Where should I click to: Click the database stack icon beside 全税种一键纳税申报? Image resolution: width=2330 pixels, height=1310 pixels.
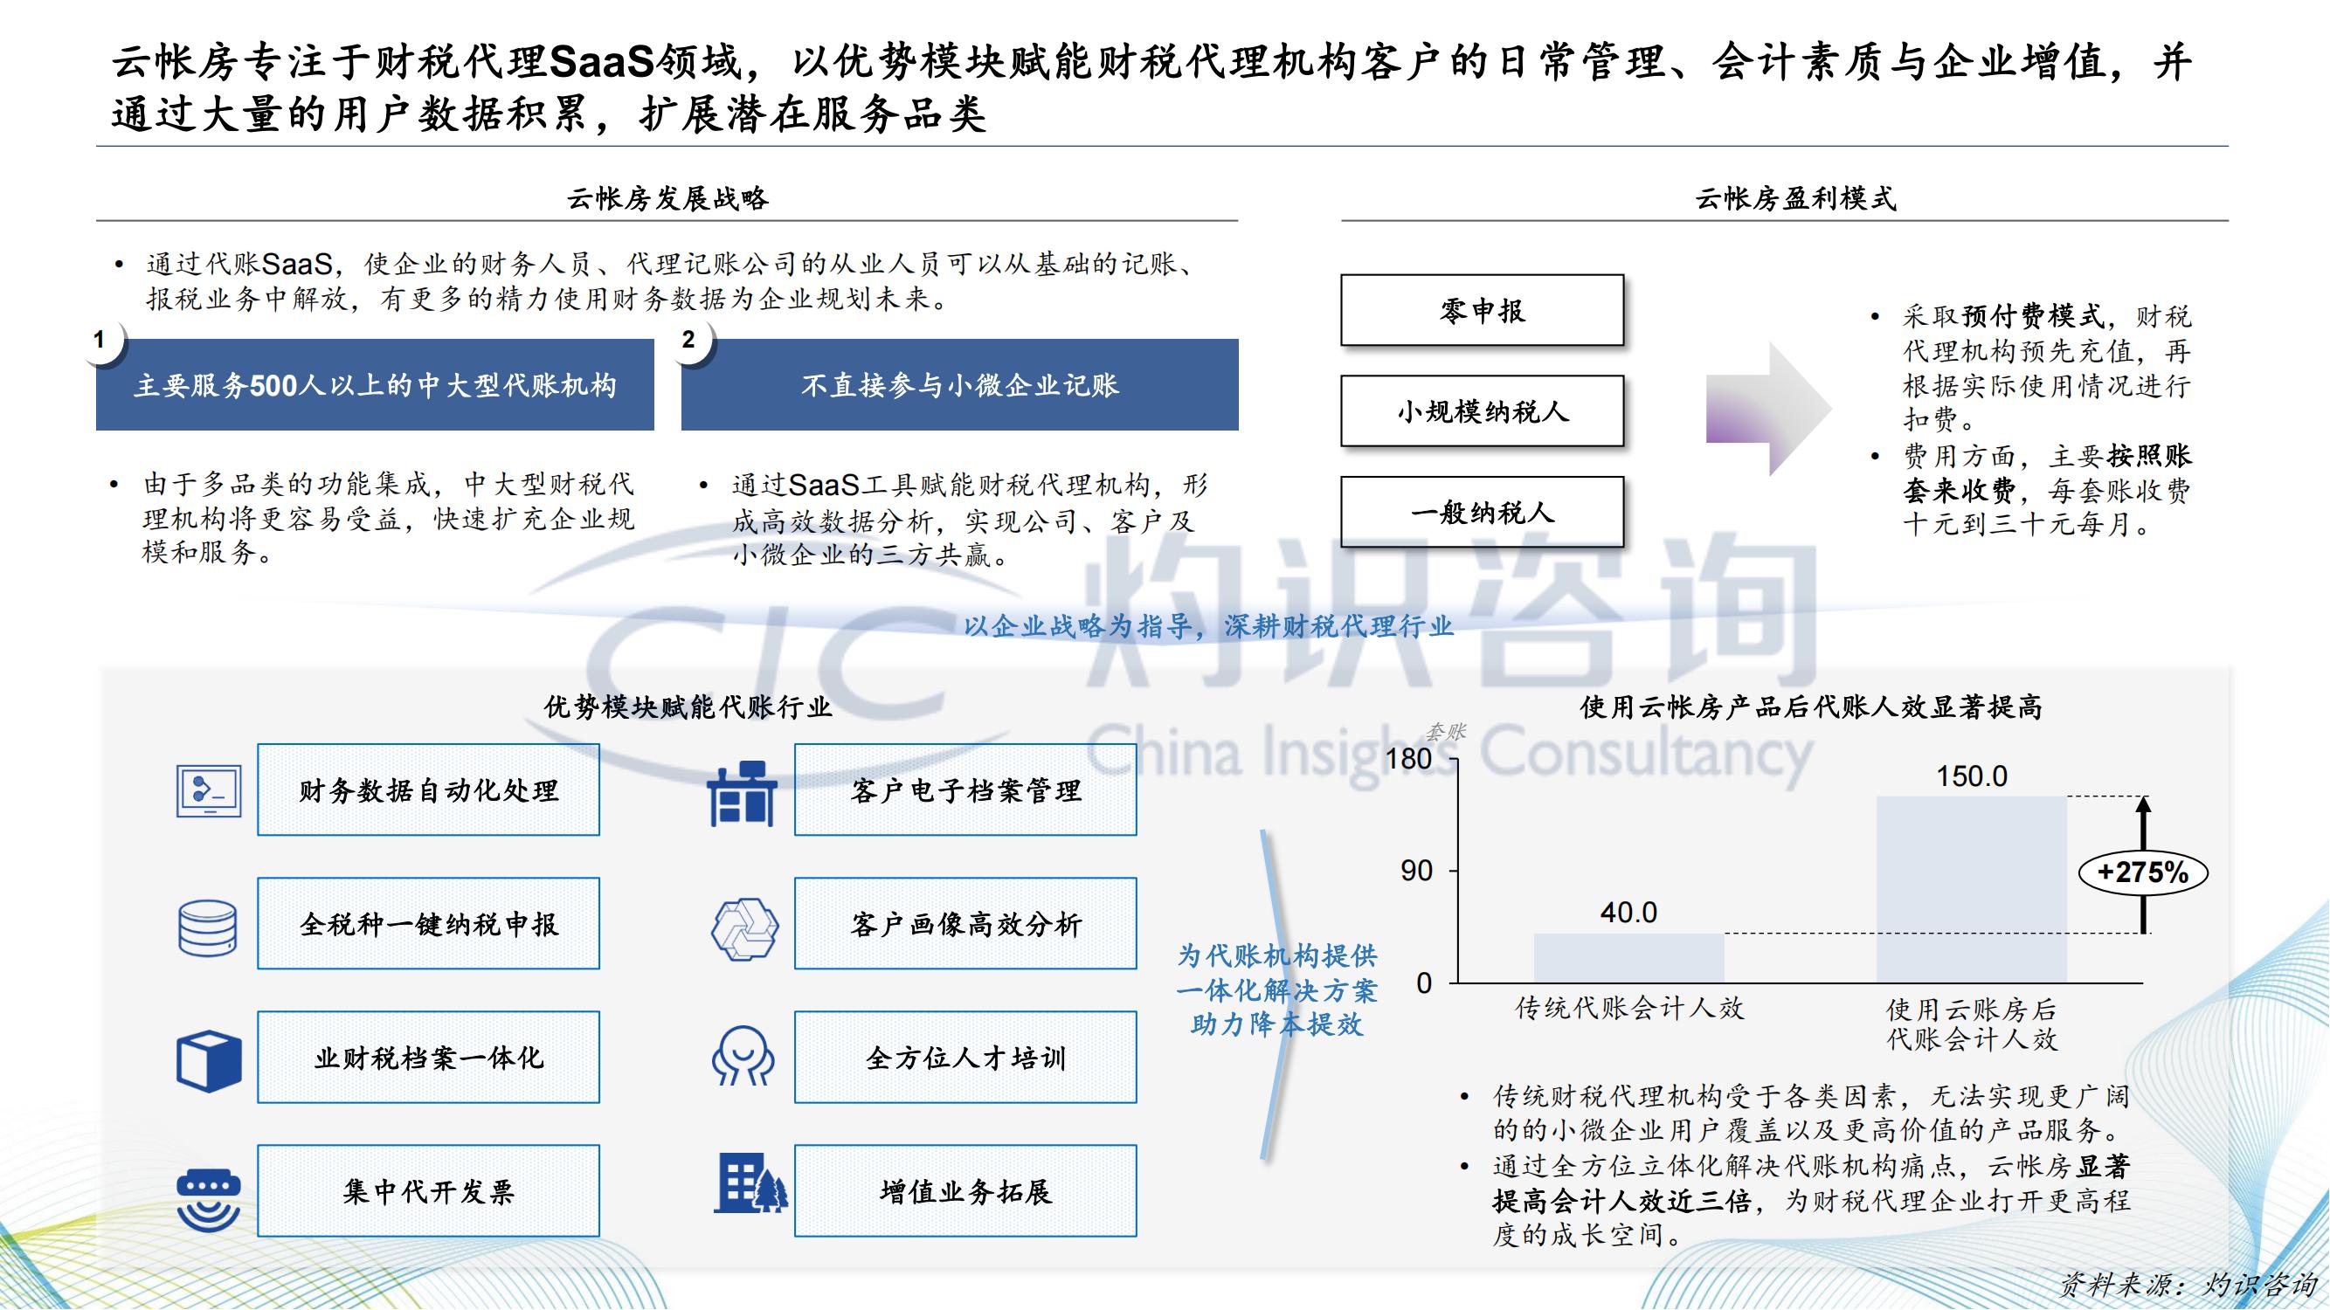pyautogui.click(x=208, y=927)
